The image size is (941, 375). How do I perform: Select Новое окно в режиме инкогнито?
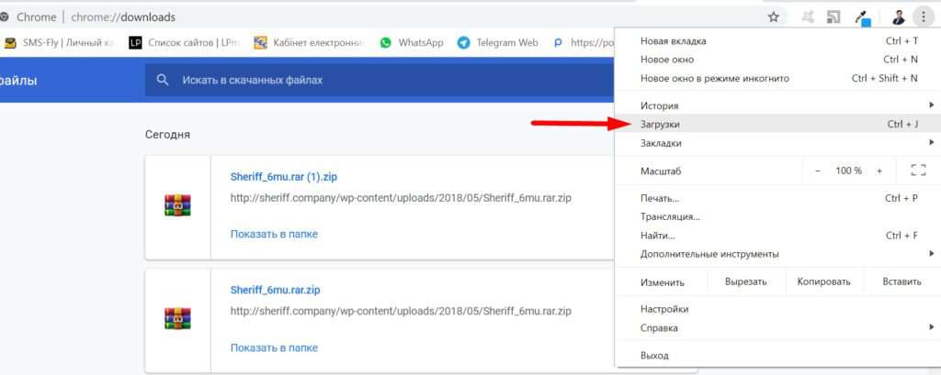714,78
